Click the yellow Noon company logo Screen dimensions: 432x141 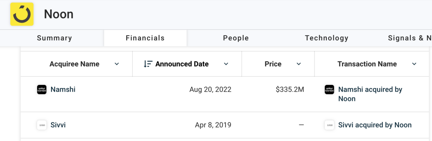22,14
